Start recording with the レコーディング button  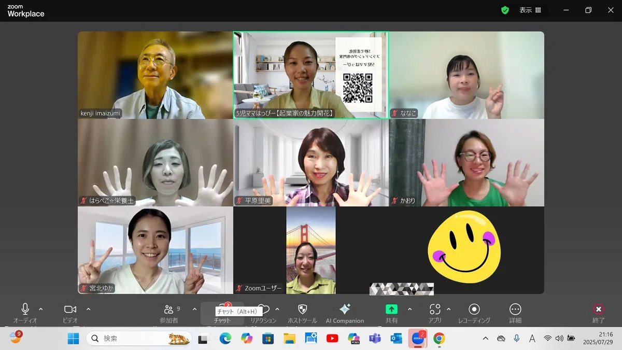tap(474, 314)
